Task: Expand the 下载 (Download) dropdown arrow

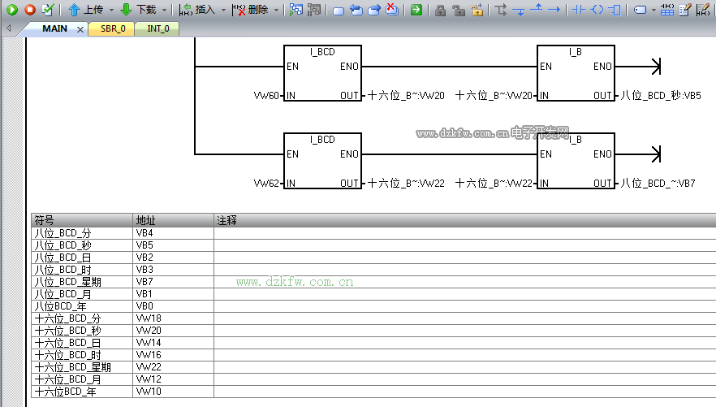Action: (x=165, y=11)
